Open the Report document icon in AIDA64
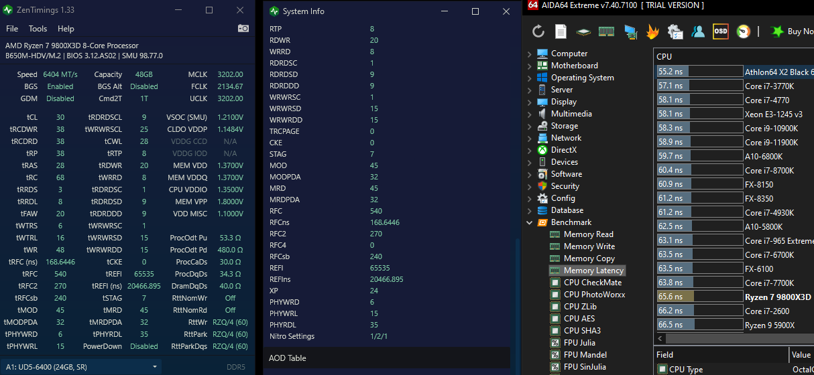This screenshot has width=814, height=375. point(561,31)
